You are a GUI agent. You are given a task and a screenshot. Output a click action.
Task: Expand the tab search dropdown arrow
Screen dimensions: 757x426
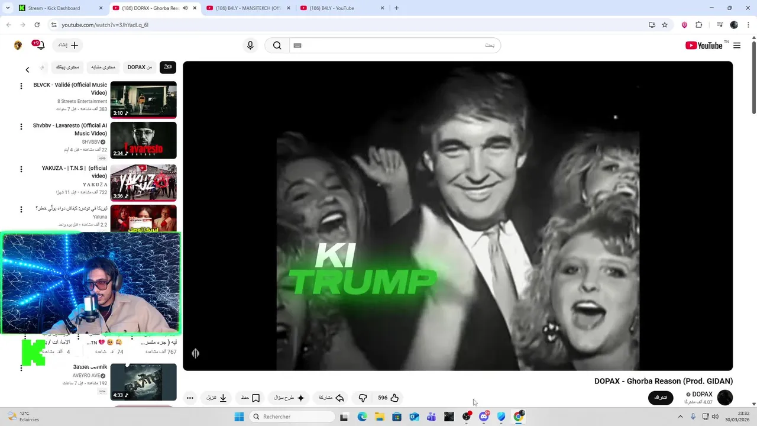point(7,8)
